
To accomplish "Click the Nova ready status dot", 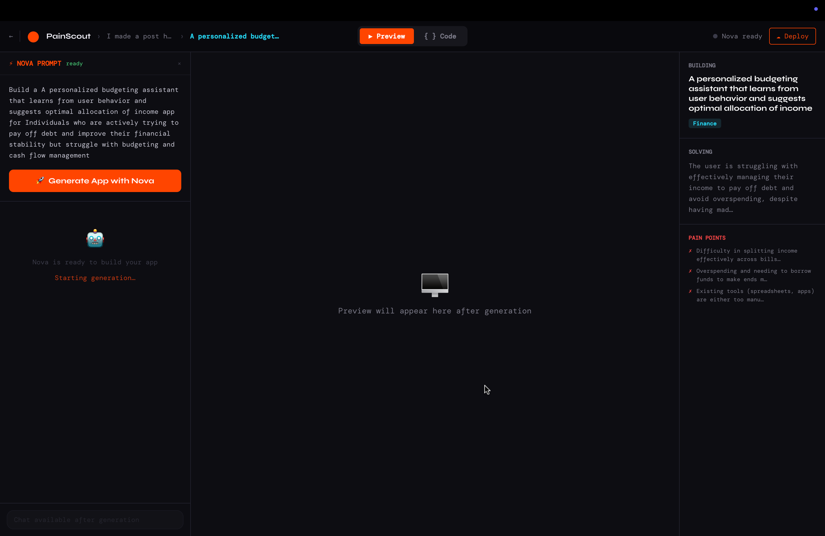I will (715, 36).
